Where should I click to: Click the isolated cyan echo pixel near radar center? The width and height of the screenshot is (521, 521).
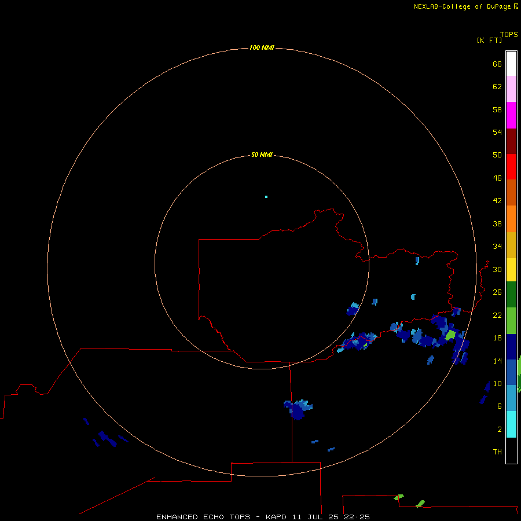click(x=266, y=197)
